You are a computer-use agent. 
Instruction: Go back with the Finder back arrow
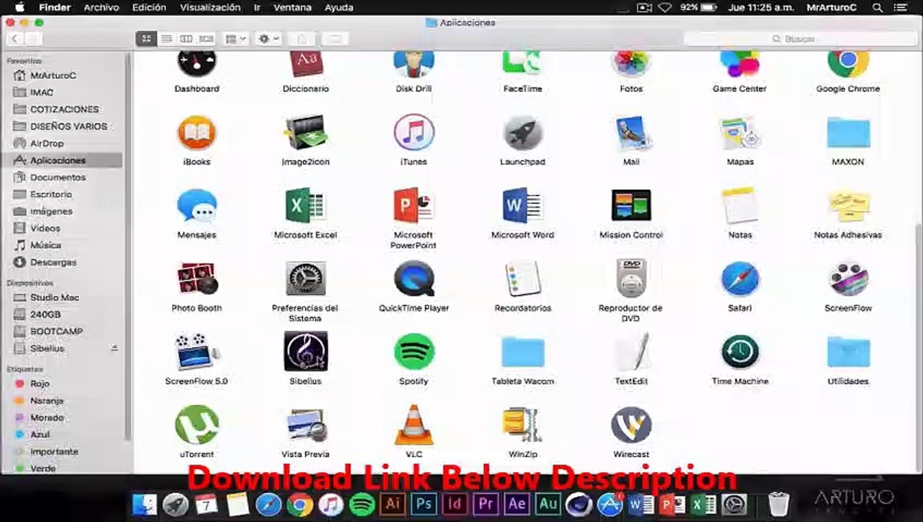(15, 38)
